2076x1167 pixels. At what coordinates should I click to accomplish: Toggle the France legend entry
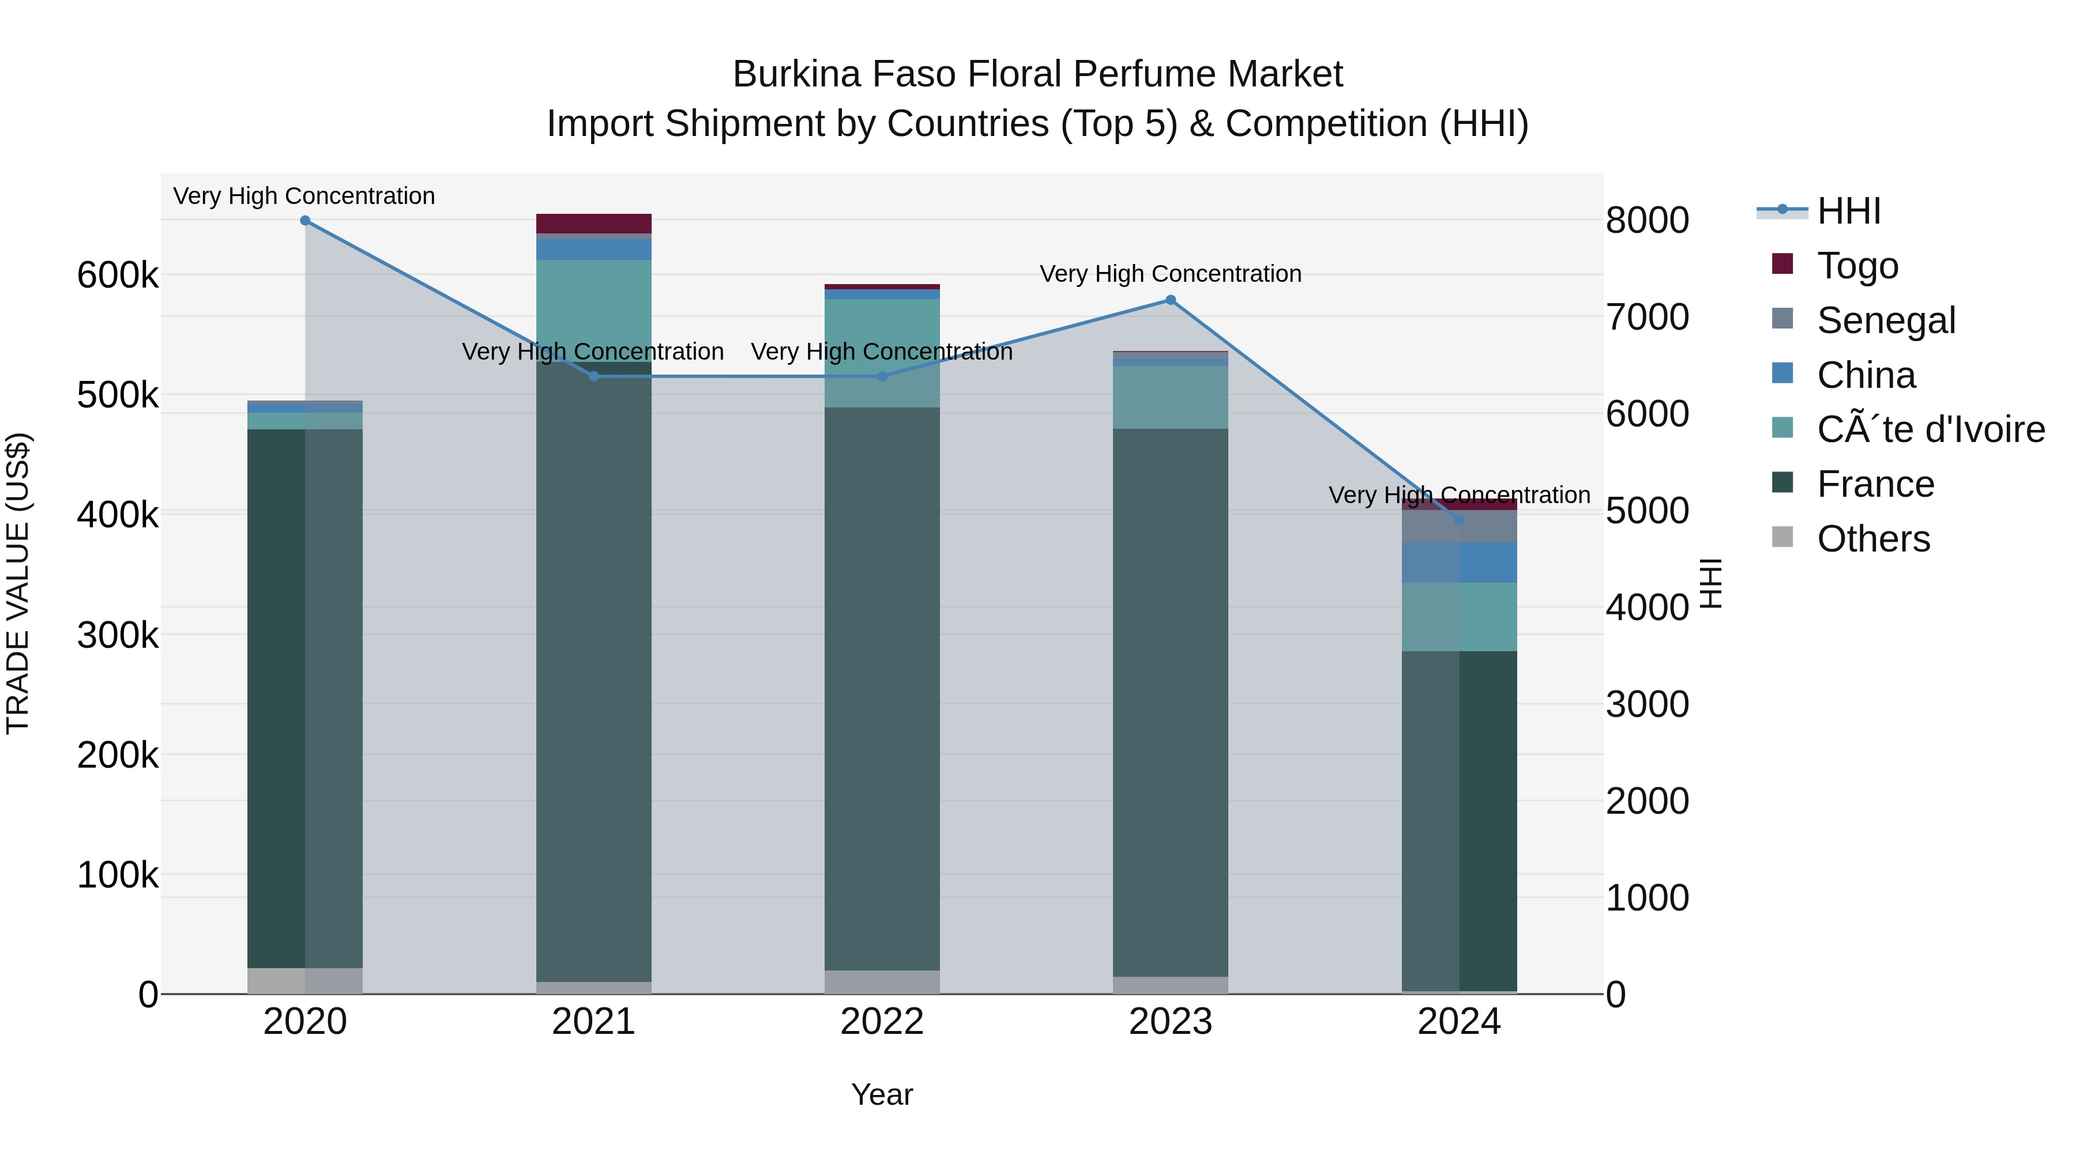(1853, 484)
